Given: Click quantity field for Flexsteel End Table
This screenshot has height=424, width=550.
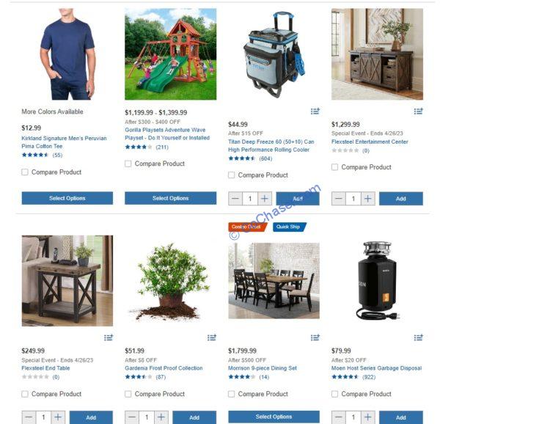Looking at the screenshot, I should (x=43, y=417).
